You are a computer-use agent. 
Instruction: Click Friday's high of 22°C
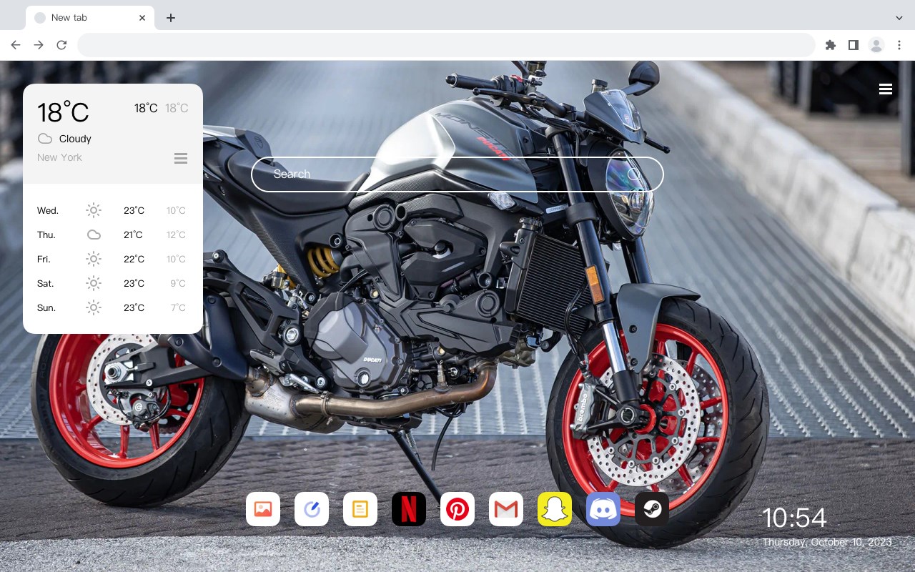click(x=134, y=259)
